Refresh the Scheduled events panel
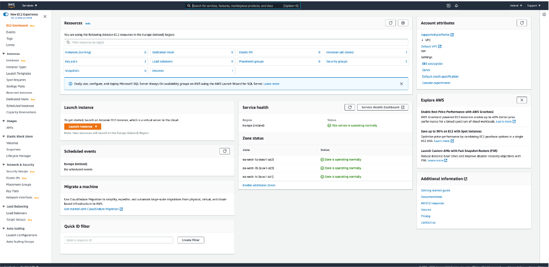Screen dimensions: 549x267 (x=224, y=151)
